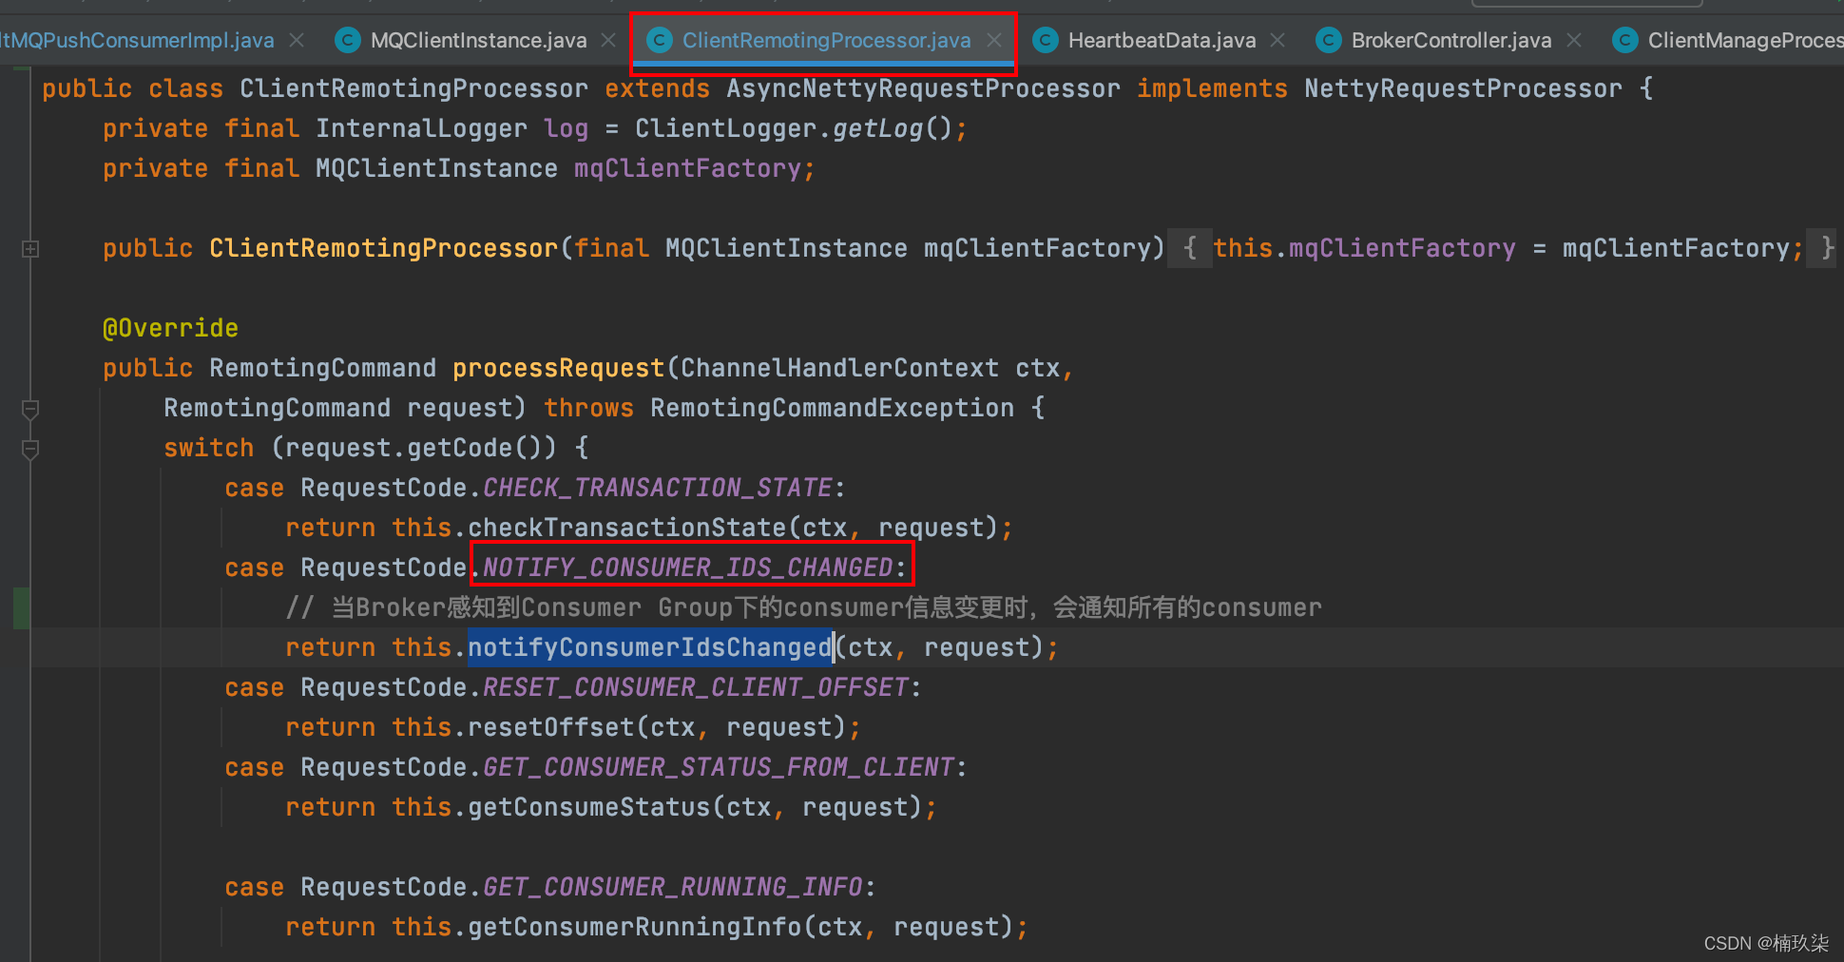Click the class icon on ClientManageProcessor tab

tap(1625, 40)
